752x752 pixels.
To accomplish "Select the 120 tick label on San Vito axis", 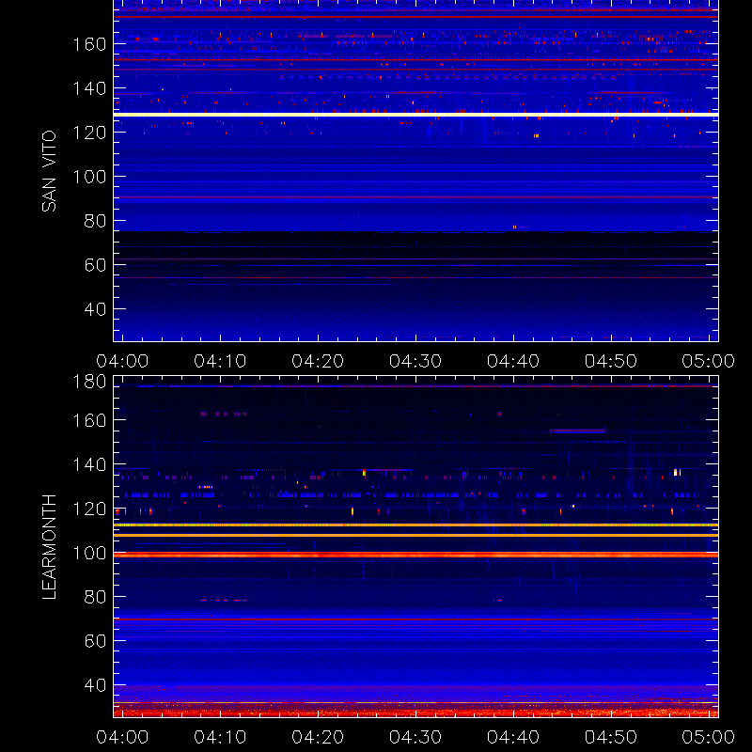I will pos(89,133).
